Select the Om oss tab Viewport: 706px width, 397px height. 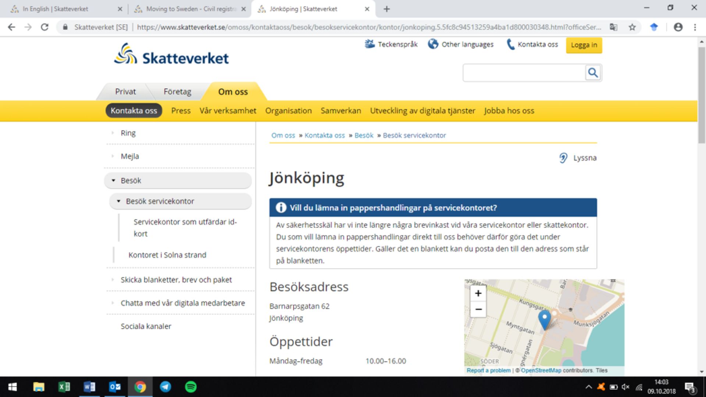pyautogui.click(x=233, y=92)
